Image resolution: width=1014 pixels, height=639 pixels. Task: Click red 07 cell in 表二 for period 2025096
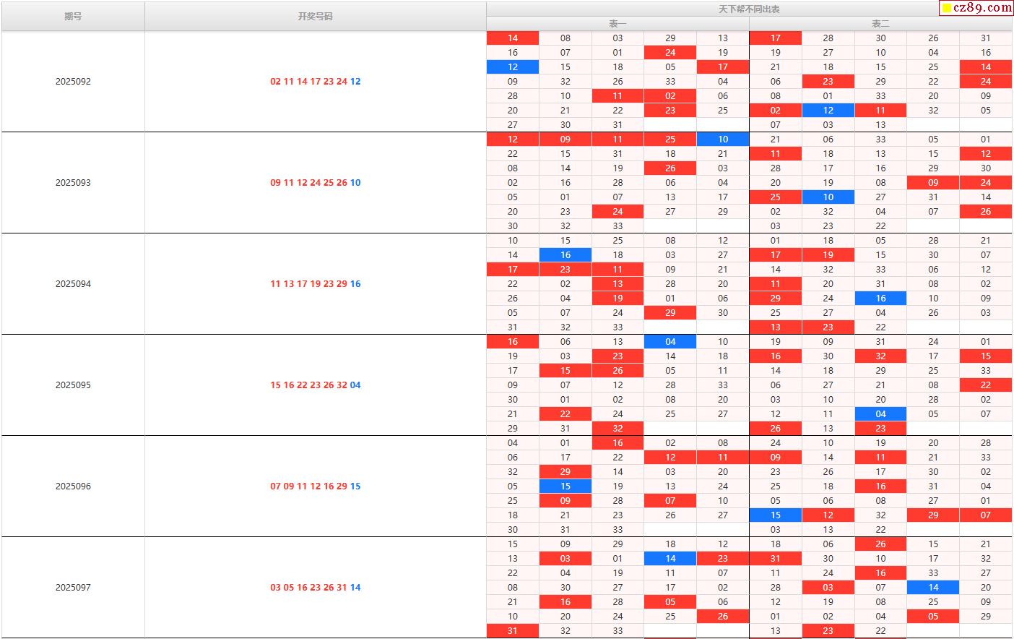[x=986, y=515]
